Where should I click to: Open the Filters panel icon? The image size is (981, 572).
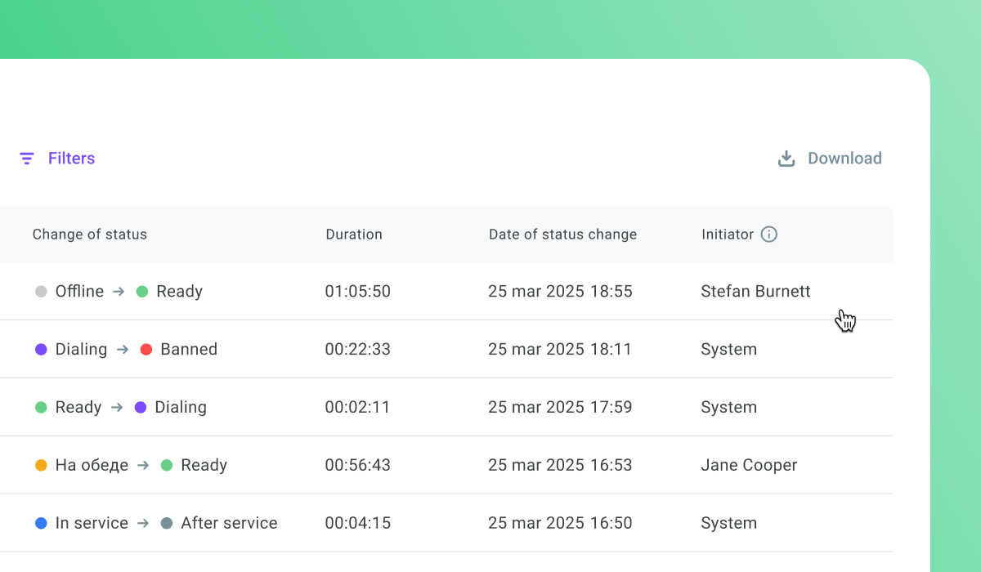point(27,159)
